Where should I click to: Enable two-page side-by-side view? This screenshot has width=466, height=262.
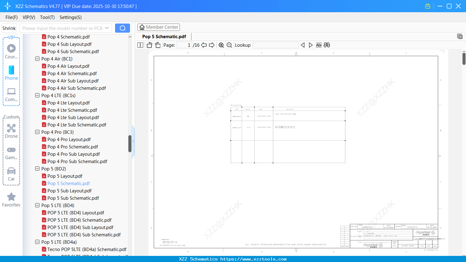click(x=140, y=45)
